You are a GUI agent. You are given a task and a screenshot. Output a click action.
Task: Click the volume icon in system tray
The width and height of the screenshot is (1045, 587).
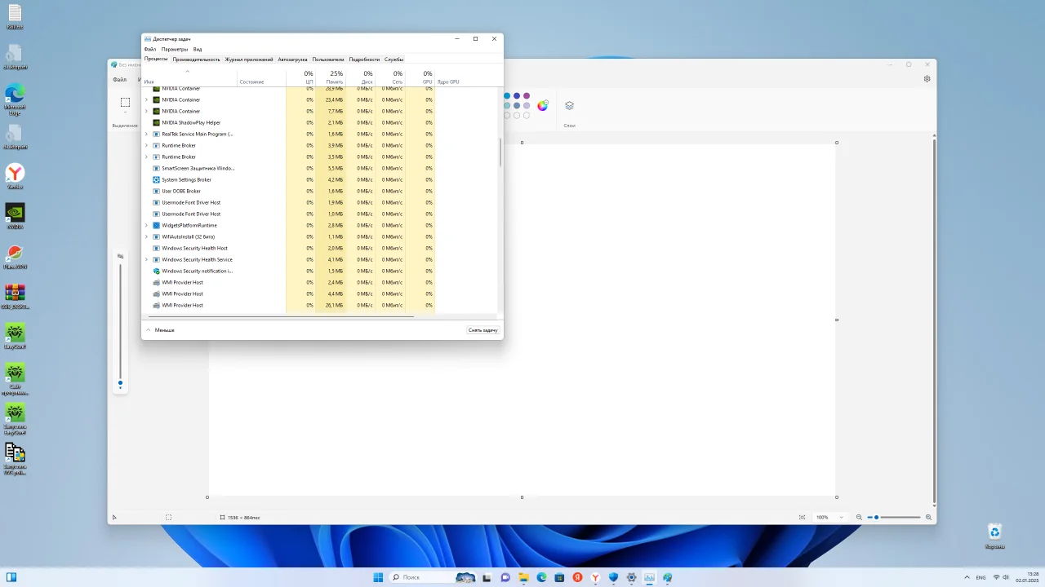click(1007, 577)
